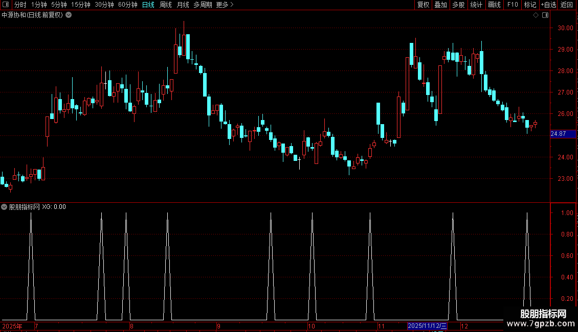578x332 pixels.
Task: Select the 5分钟 period
Action: (x=59, y=5)
